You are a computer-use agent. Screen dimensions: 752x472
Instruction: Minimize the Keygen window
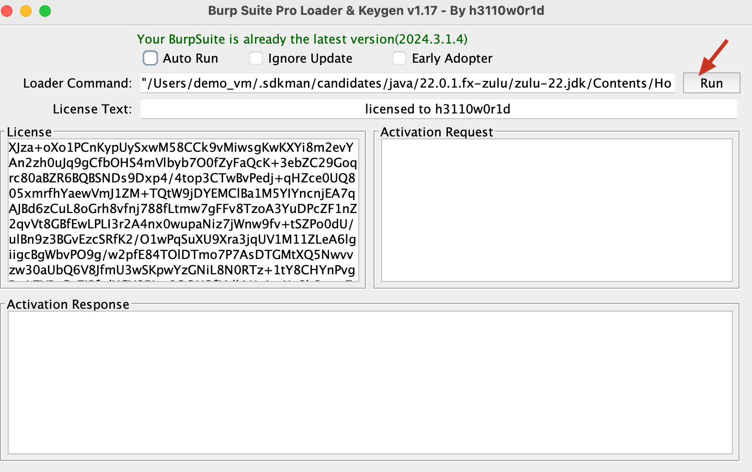(26, 11)
